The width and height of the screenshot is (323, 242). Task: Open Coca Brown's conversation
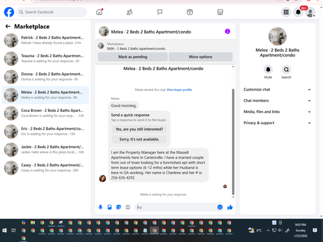(45, 113)
